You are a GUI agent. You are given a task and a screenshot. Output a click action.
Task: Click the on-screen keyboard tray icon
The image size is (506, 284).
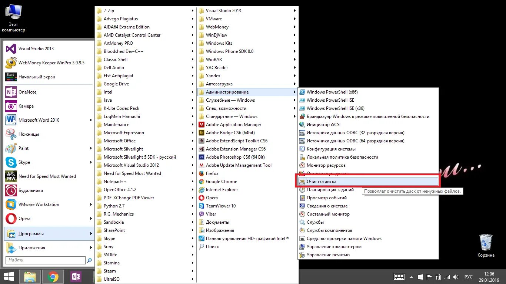click(399, 277)
